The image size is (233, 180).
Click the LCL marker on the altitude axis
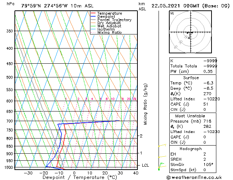(x=145, y=165)
